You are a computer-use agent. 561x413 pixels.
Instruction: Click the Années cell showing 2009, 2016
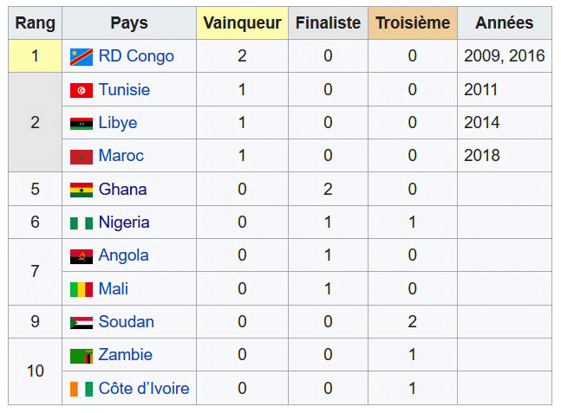504,56
